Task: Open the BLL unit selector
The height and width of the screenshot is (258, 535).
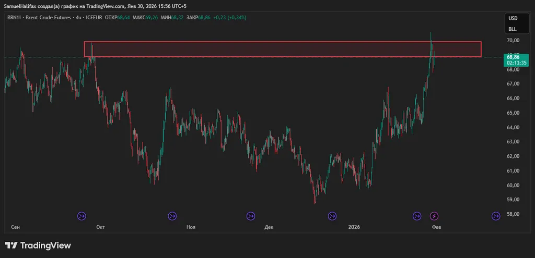Action: click(x=513, y=29)
